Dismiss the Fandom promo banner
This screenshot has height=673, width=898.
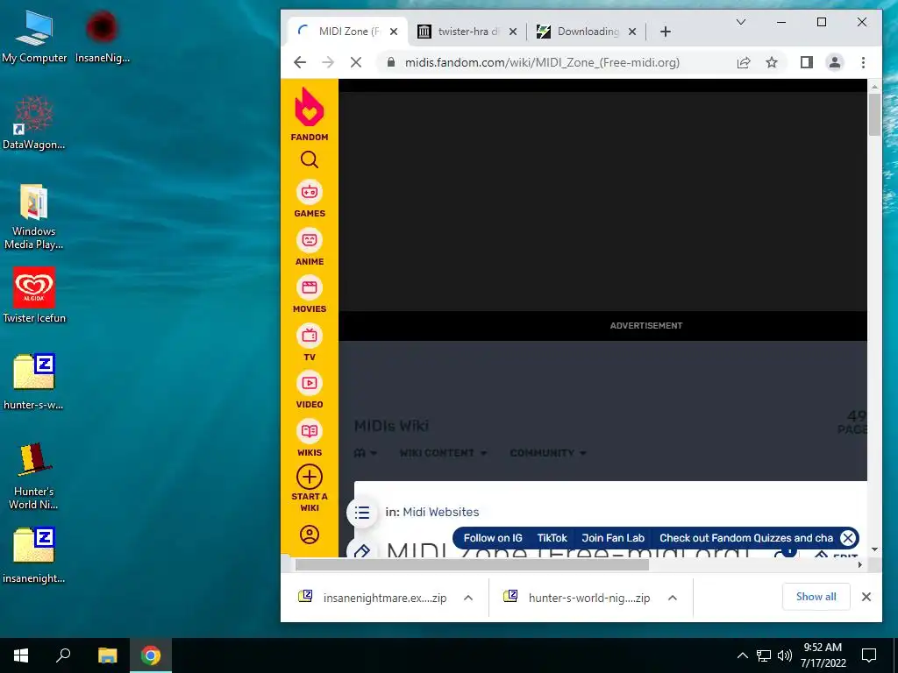coord(848,538)
